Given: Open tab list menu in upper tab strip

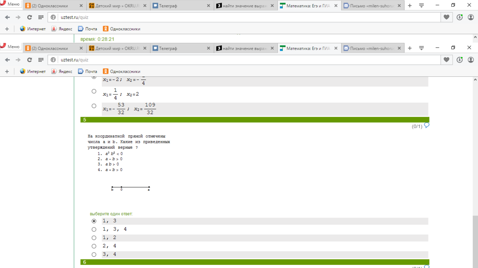Looking at the screenshot, I should pyautogui.click(x=421, y=6).
